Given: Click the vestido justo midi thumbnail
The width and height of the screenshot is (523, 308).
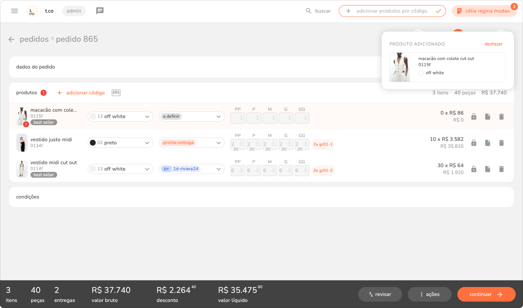Looking at the screenshot, I should (x=22, y=143).
